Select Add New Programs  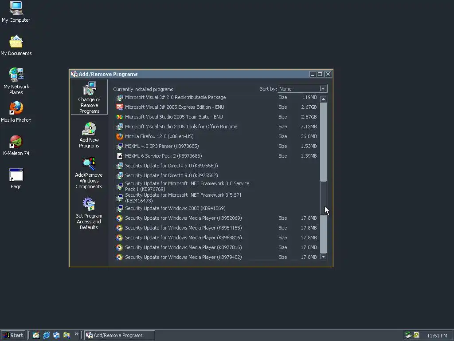(89, 135)
